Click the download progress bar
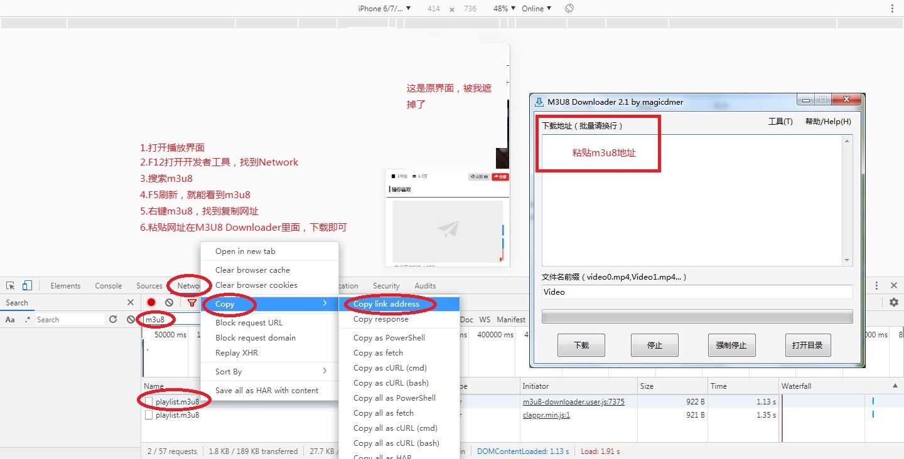 (697, 316)
